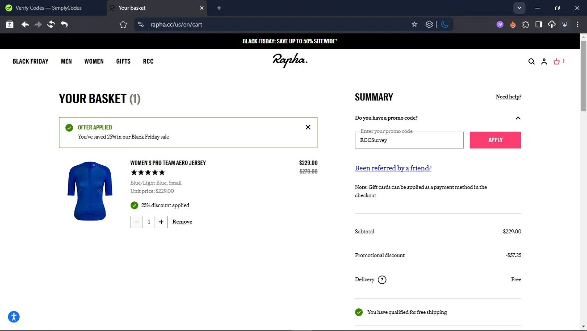This screenshot has width=587, height=331.
Task: Click the Black Friday sitewide sale banner
Action: point(290,41)
